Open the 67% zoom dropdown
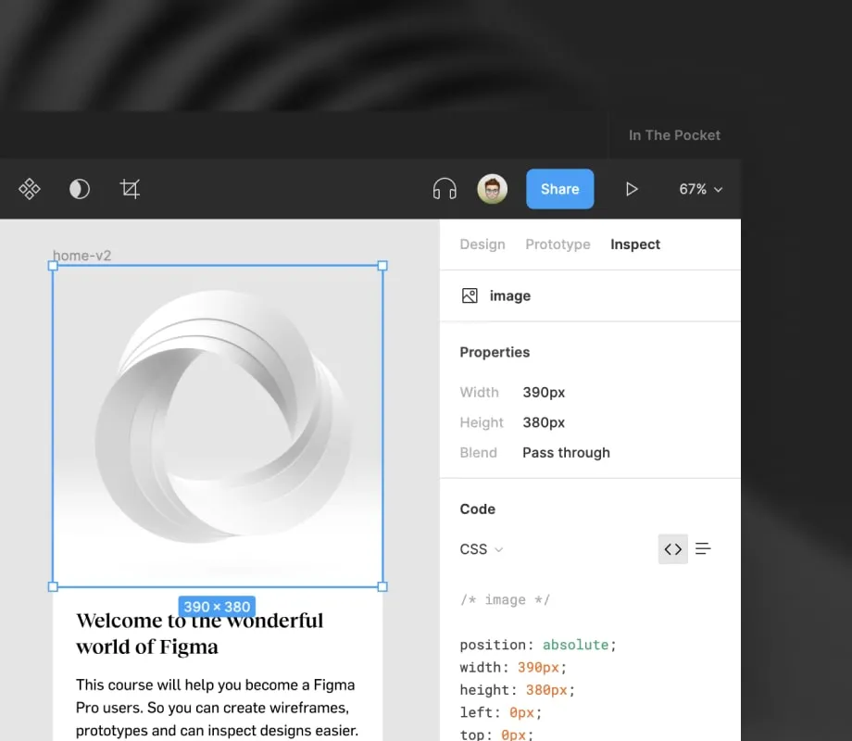The width and height of the screenshot is (852, 741). coord(700,189)
